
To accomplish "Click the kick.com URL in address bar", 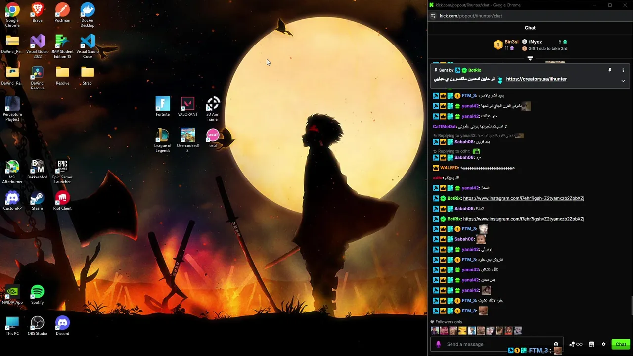I will point(471,16).
